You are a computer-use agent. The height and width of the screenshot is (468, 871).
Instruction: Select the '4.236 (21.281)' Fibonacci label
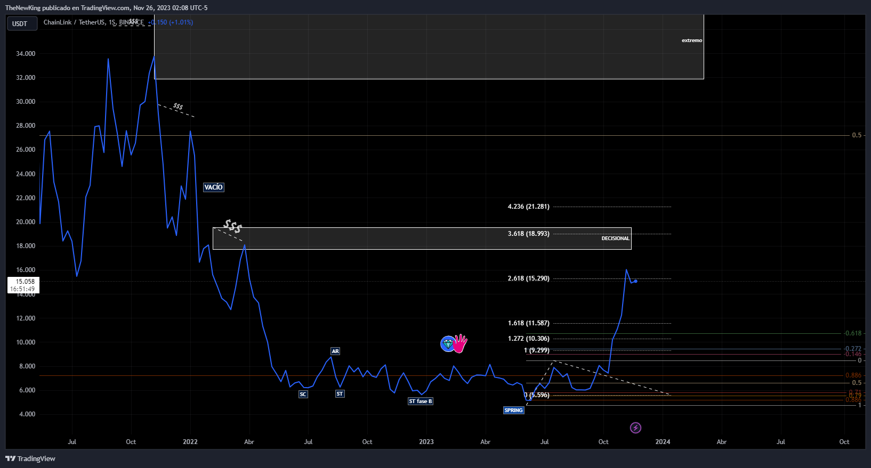528,207
